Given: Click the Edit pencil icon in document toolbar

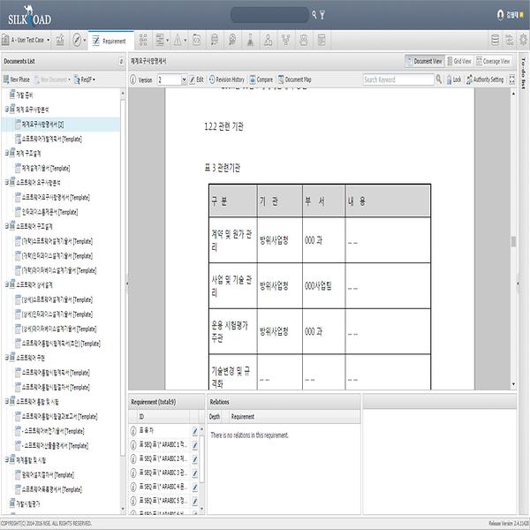Looking at the screenshot, I should [x=190, y=79].
